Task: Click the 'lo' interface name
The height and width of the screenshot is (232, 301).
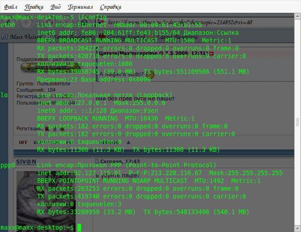Action: pos(4,95)
